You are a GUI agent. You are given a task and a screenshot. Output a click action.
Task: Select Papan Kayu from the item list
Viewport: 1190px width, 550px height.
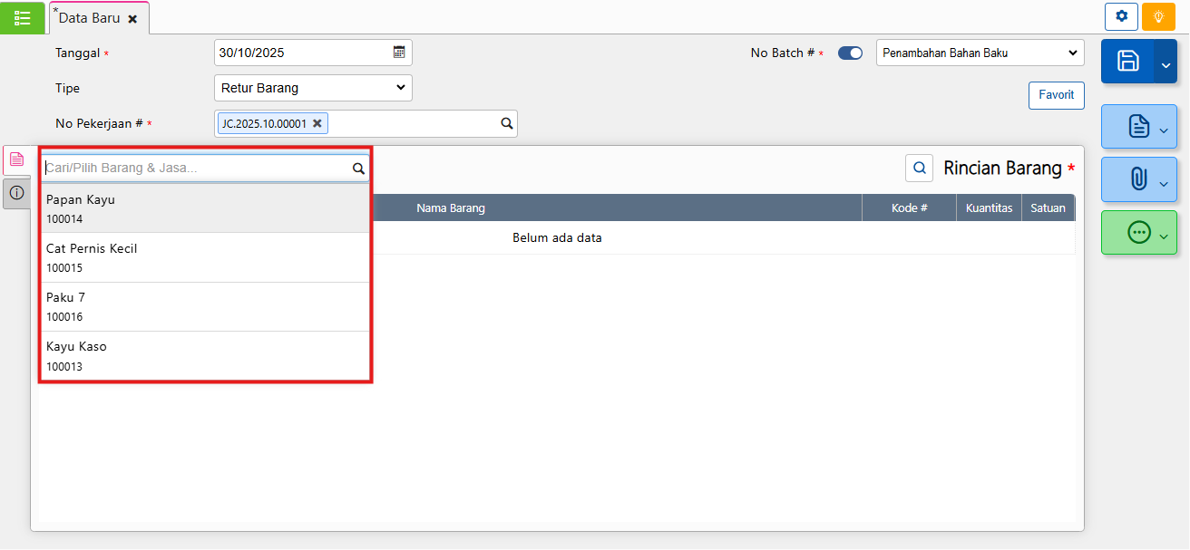coord(205,208)
